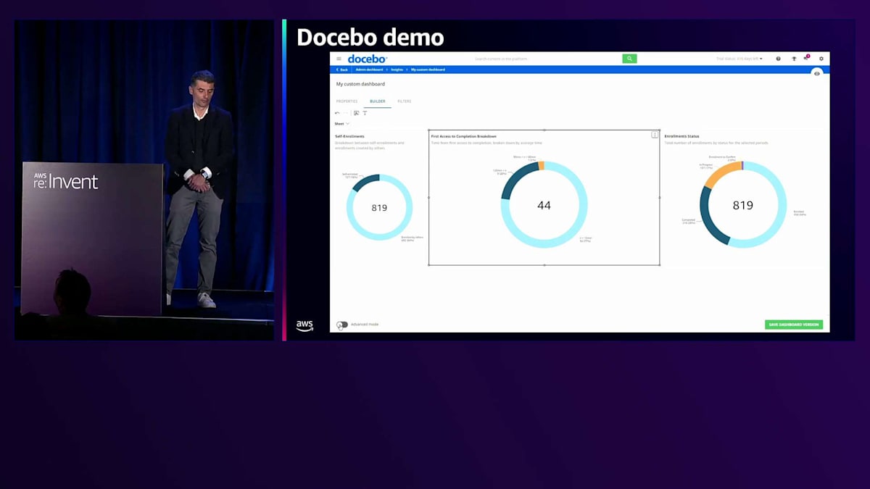Click Save Dashboard Version button

(x=794, y=325)
